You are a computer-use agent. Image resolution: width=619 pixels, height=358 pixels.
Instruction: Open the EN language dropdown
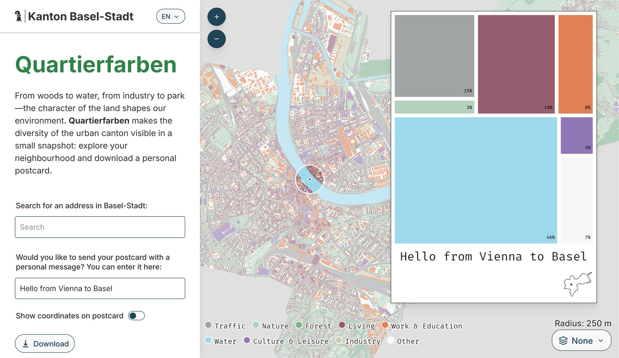pos(171,16)
